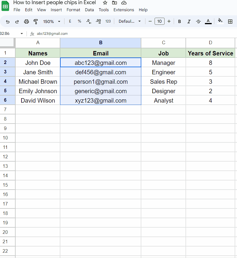Open the Extensions menu
The height and width of the screenshot is (258, 237).
(124, 10)
